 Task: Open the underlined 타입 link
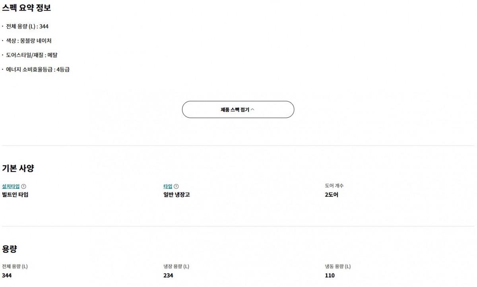coord(168,186)
